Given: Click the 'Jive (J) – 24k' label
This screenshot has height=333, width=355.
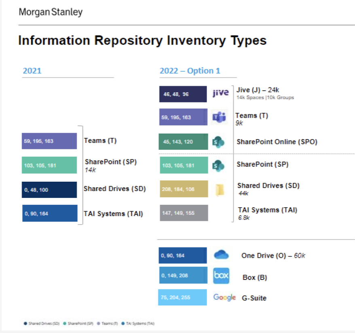Looking at the screenshot, I should [x=258, y=90].
